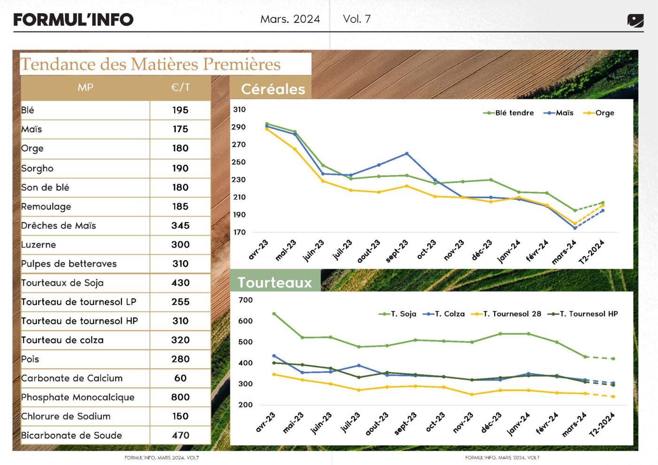Screen dimensions: 658x465
Task: Select the Luzerne price 300
Action: [x=180, y=245]
